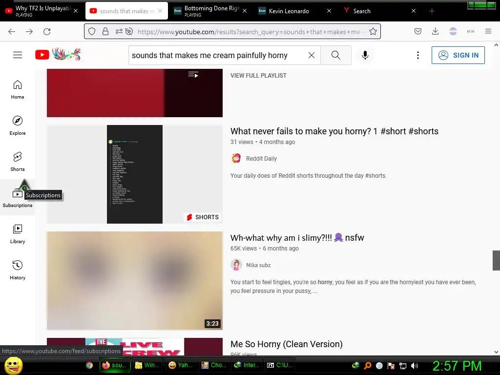Open YouTube settings three-dot menu

tap(418, 55)
